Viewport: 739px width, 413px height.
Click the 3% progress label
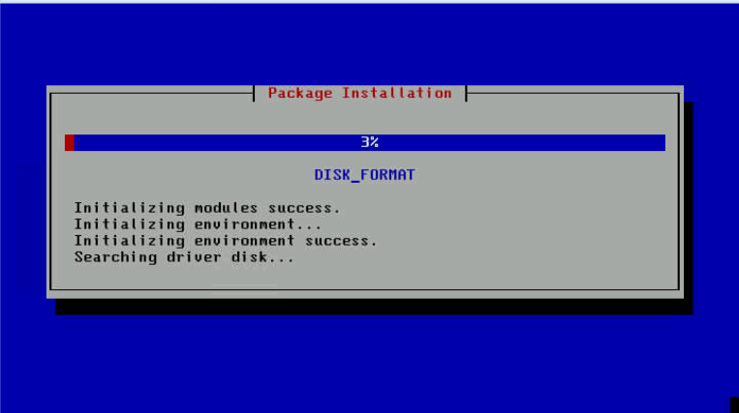click(x=370, y=142)
